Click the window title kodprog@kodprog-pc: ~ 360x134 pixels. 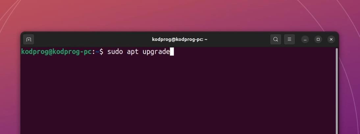pyautogui.click(x=180, y=39)
